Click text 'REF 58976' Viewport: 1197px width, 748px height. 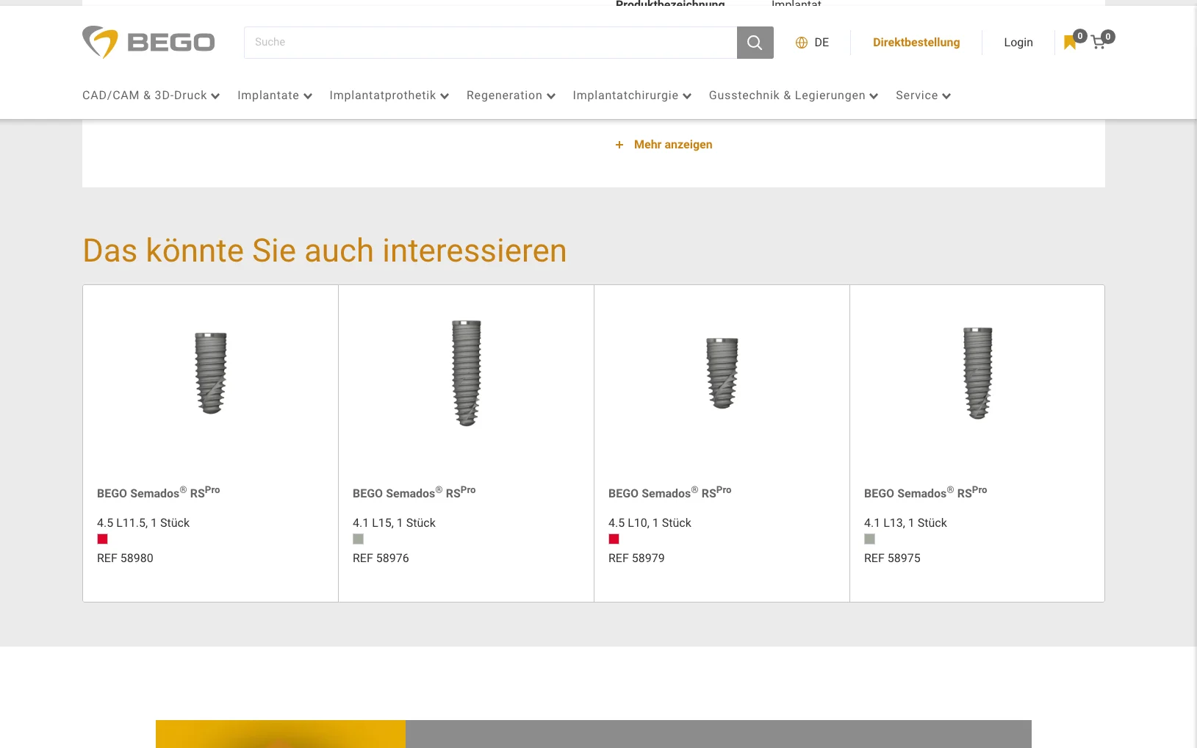[x=381, y=558]
